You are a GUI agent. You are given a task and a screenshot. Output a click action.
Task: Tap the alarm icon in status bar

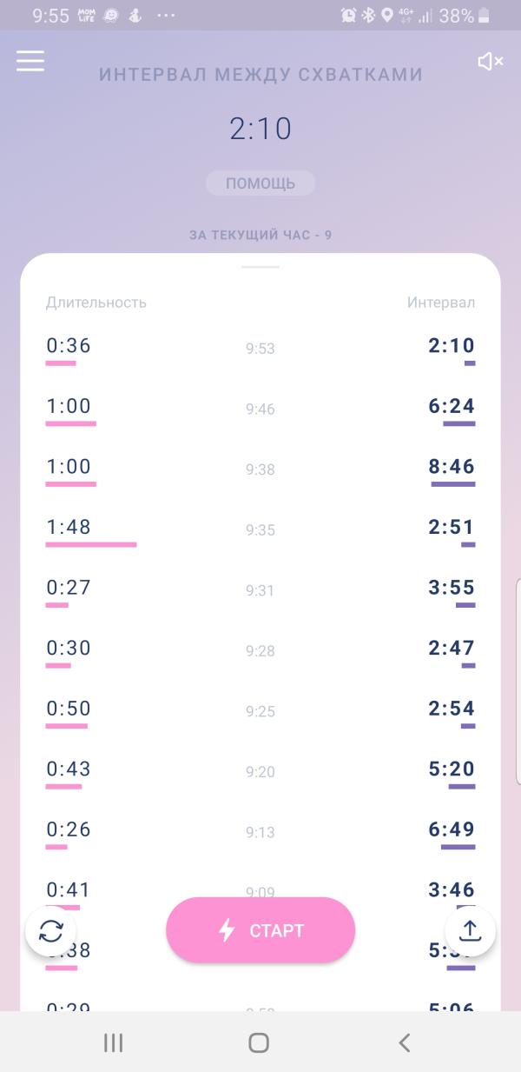(x=348, y=15)
